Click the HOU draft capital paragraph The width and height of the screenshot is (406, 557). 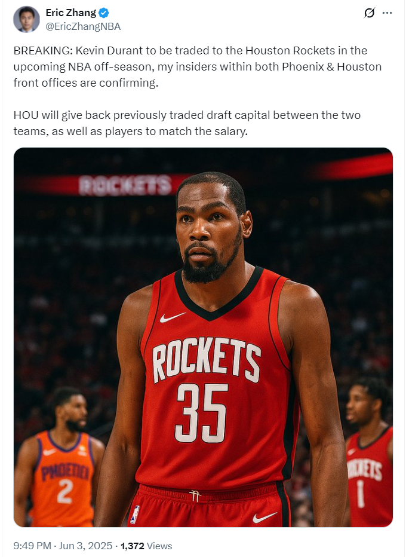(187, 123)
